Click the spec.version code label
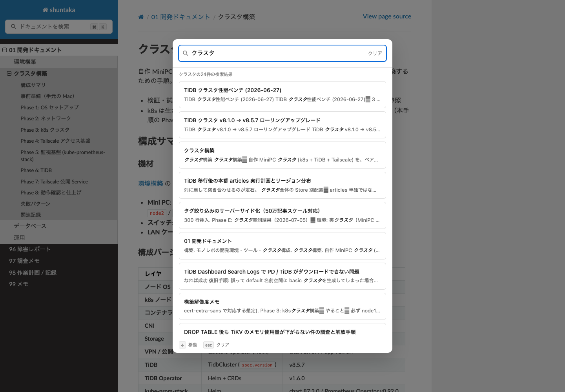Screen dimensions: 565x392 (x=257, y=365)
